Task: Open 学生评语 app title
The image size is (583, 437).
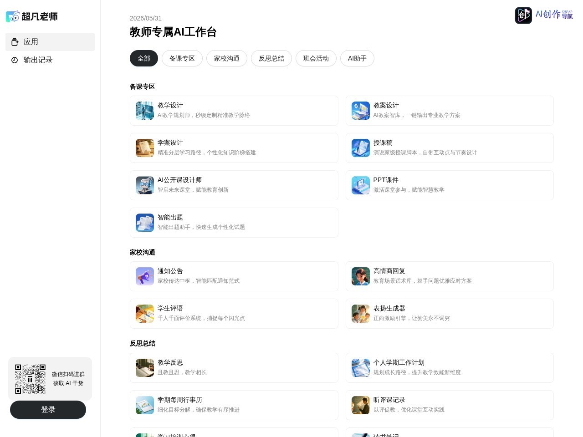Action: [x=170, y=308]
